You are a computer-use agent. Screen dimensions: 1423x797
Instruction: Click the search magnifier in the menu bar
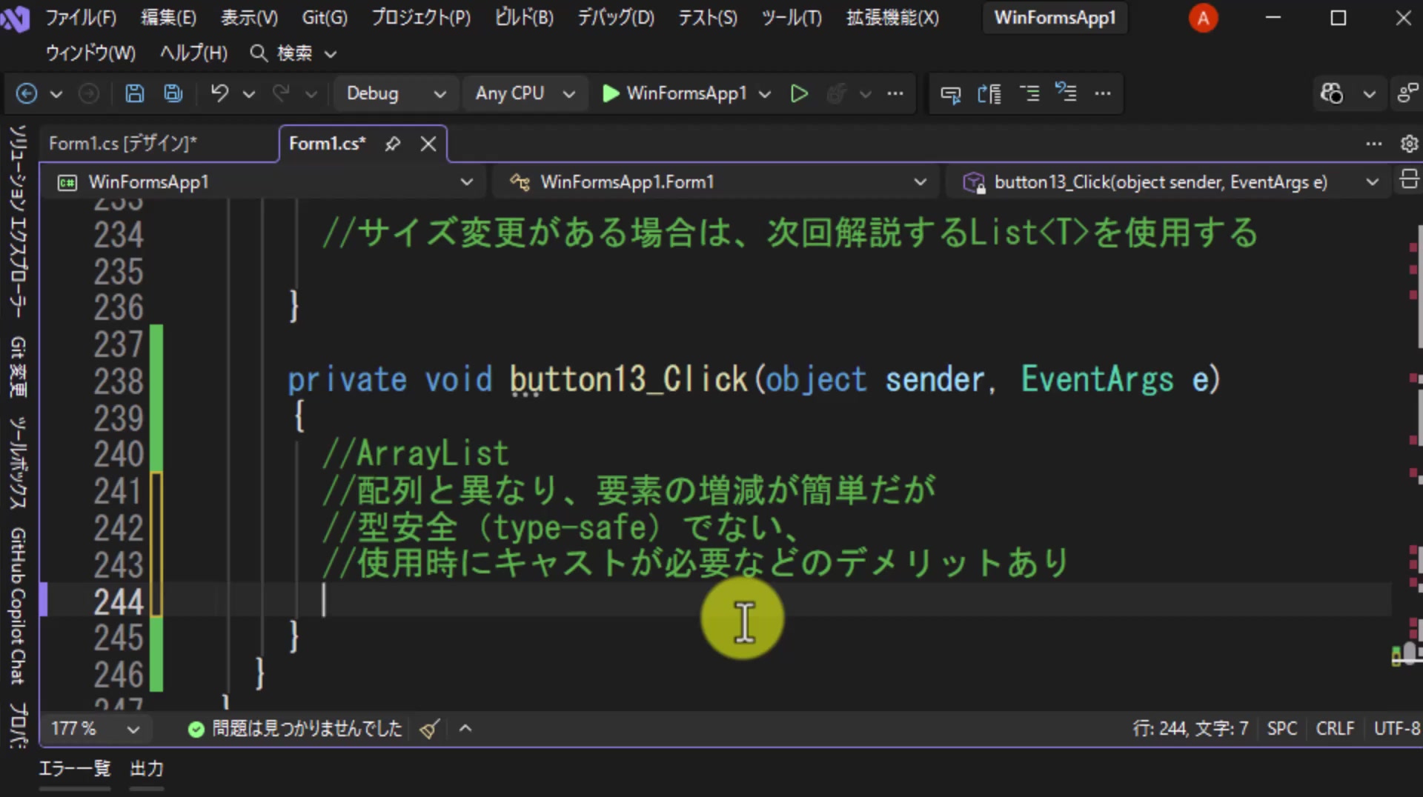point(258,53)
